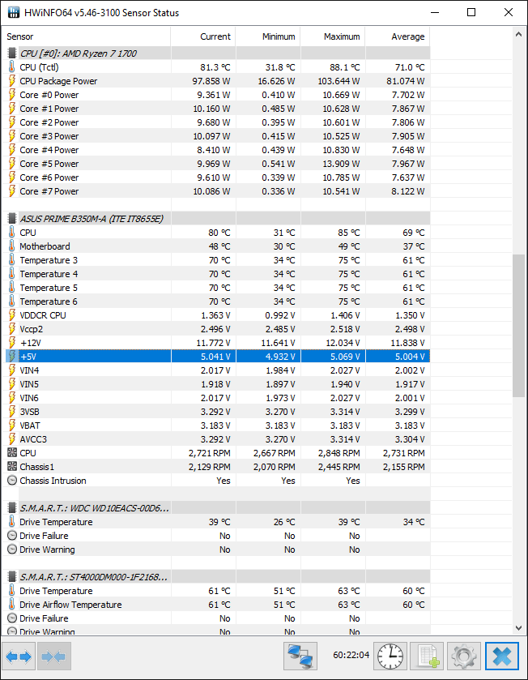528x680 pixels.
Task: Click the thermometer icon for CPU (Tctl)
Action: (11, 67)
